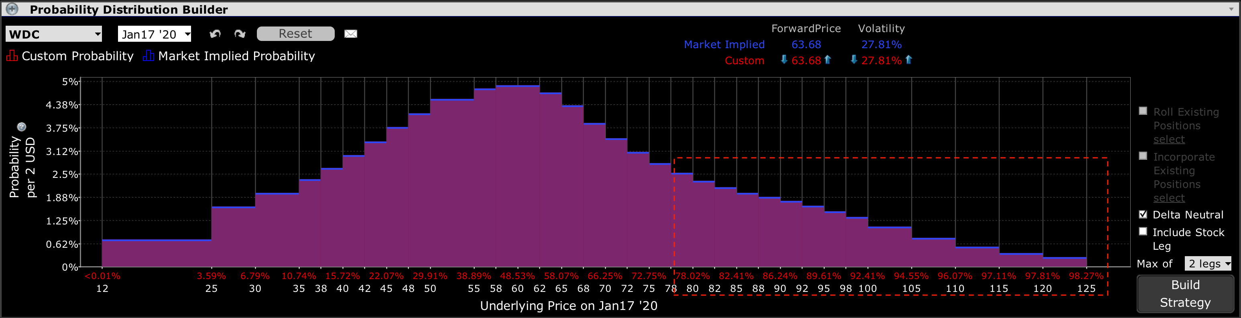Decrease custom forward price with the down arrow

tap(784, 60)
